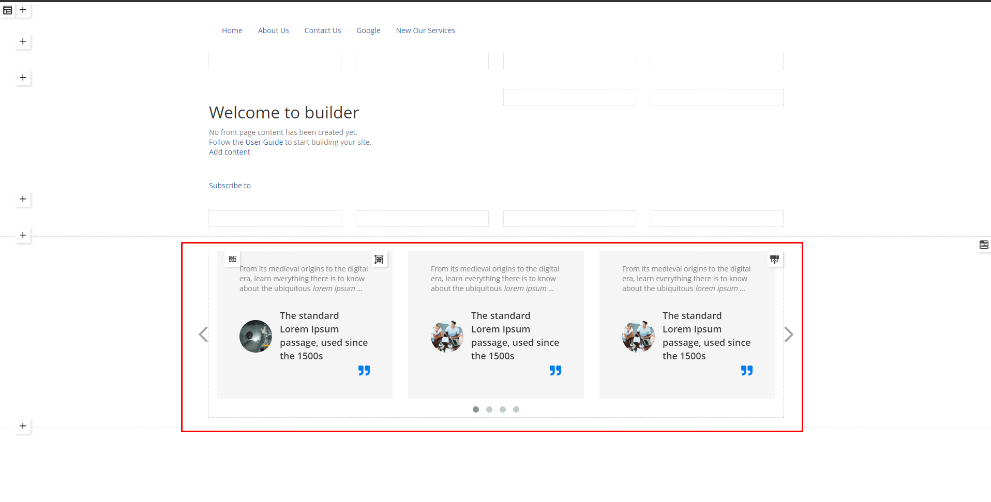Follow the User Guide link
Image resolution: width=991 pixels, height=502 pixels.
(x=264, y=142)
